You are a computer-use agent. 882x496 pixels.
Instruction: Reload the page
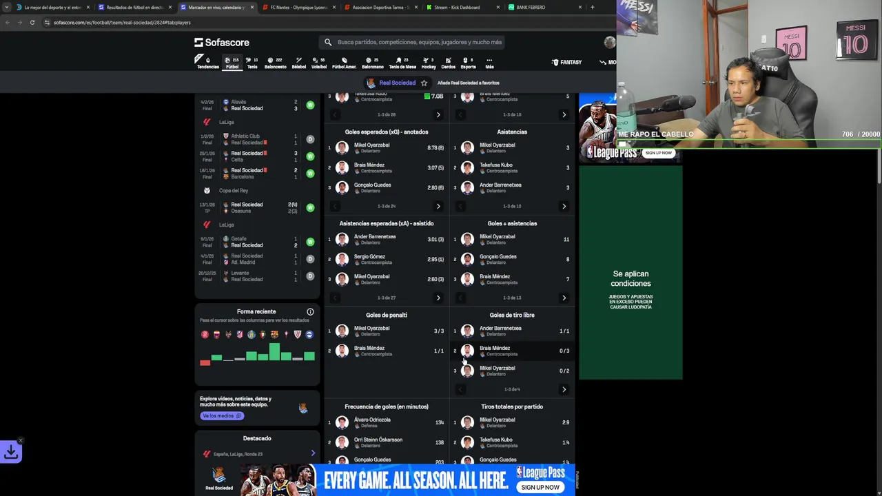[32, 22]
